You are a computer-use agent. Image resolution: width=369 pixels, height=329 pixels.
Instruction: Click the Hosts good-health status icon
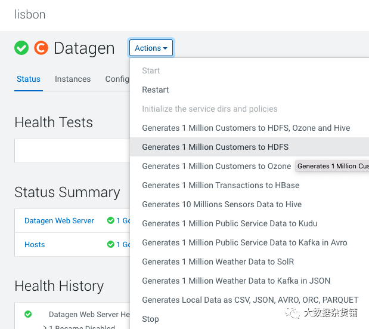click(111, 244)
